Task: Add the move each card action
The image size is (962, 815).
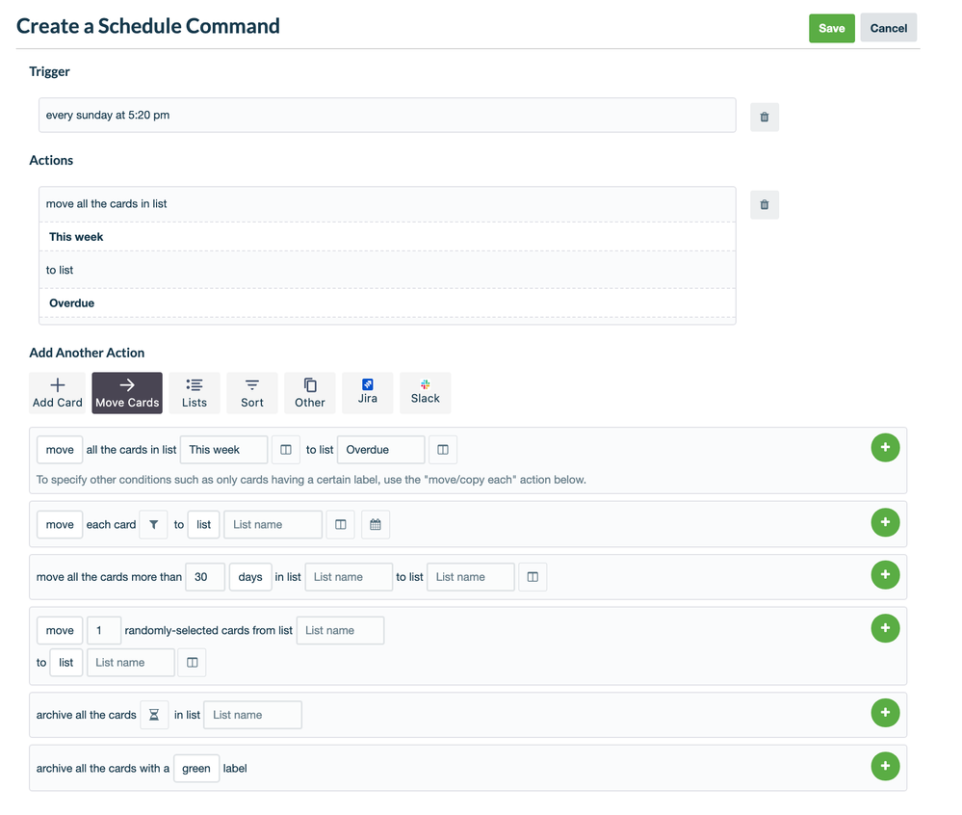Action: 885,522
